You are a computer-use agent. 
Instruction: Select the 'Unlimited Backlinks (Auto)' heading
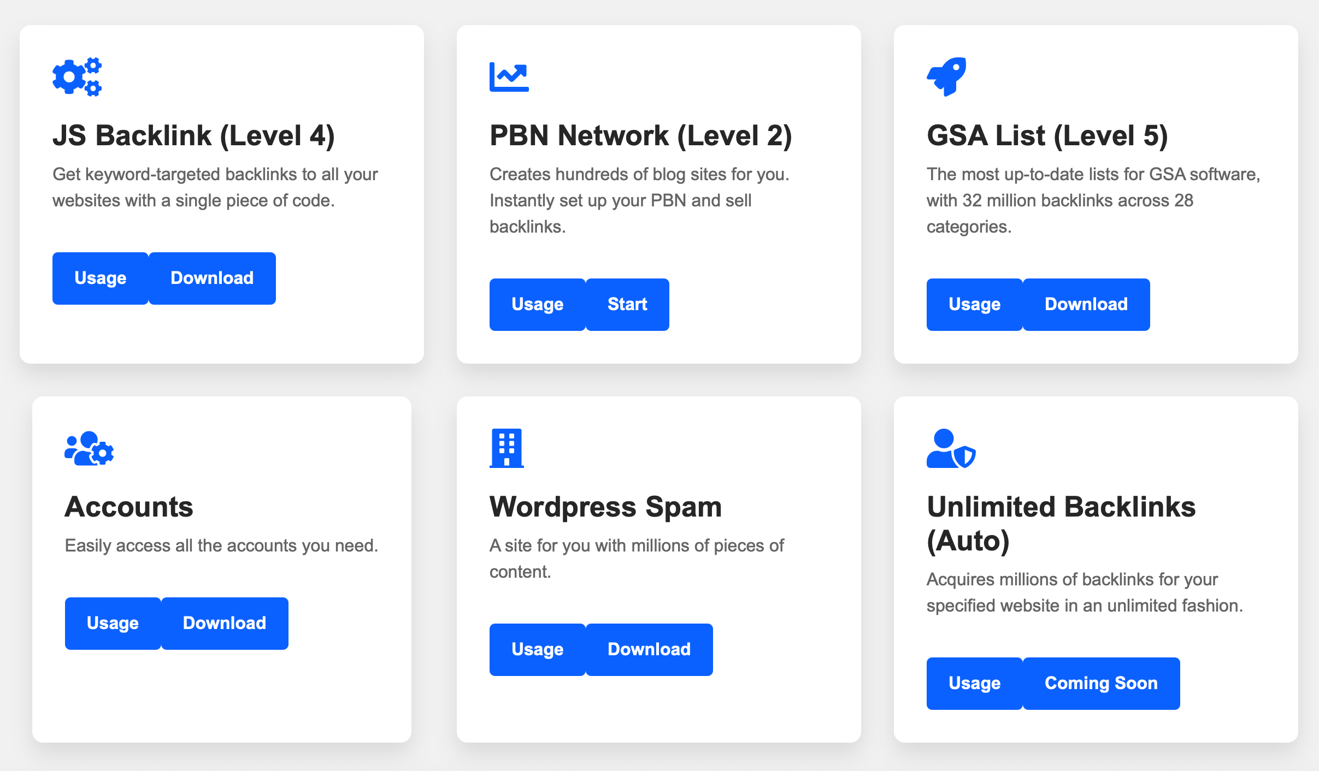pyautogui.click(x=1062, y=524)
